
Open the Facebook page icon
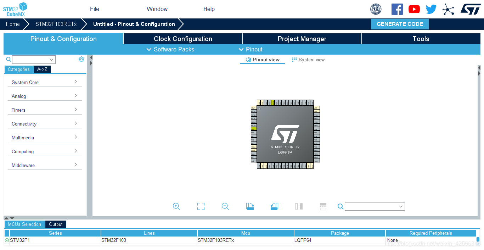tap(397, 9)
